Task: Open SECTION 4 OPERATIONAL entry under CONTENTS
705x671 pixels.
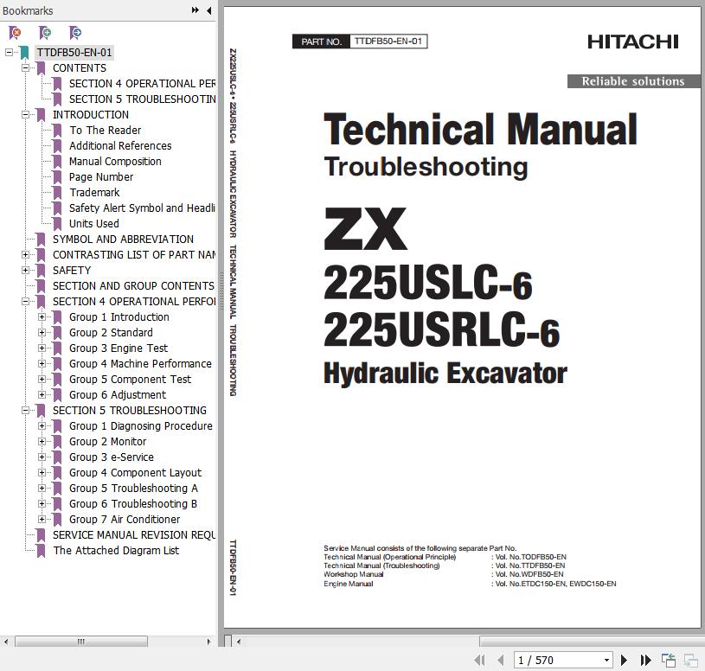Action: (142, 84)
